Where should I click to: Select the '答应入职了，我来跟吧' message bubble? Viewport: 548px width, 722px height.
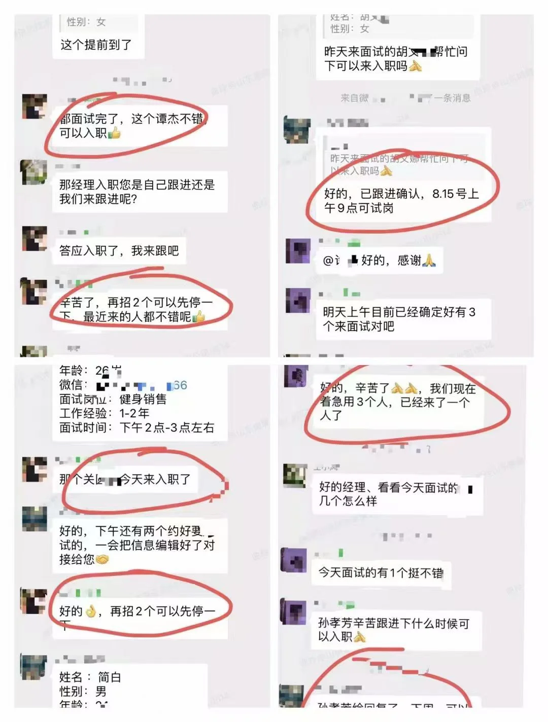[119, 251]
